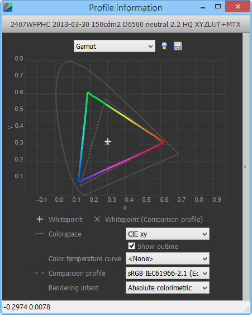Image resolution: width=252 pixels, height=315 pixels.
Task: Click the Whitepoint legend label
Action: (x=65, y=219)
